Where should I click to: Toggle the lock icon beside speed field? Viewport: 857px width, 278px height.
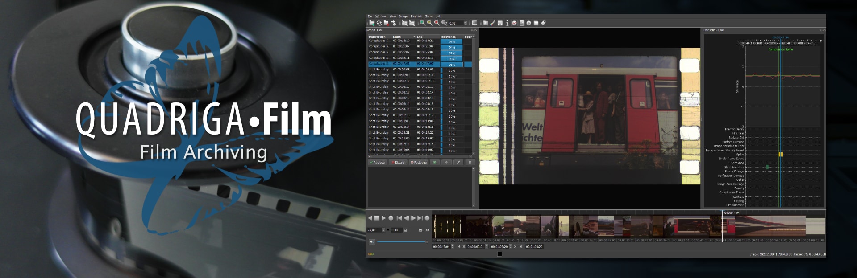point(405,230)
